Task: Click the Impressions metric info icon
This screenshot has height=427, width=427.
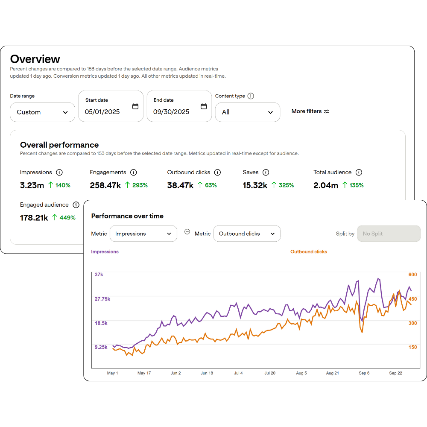Action: [x=60, y=172]
